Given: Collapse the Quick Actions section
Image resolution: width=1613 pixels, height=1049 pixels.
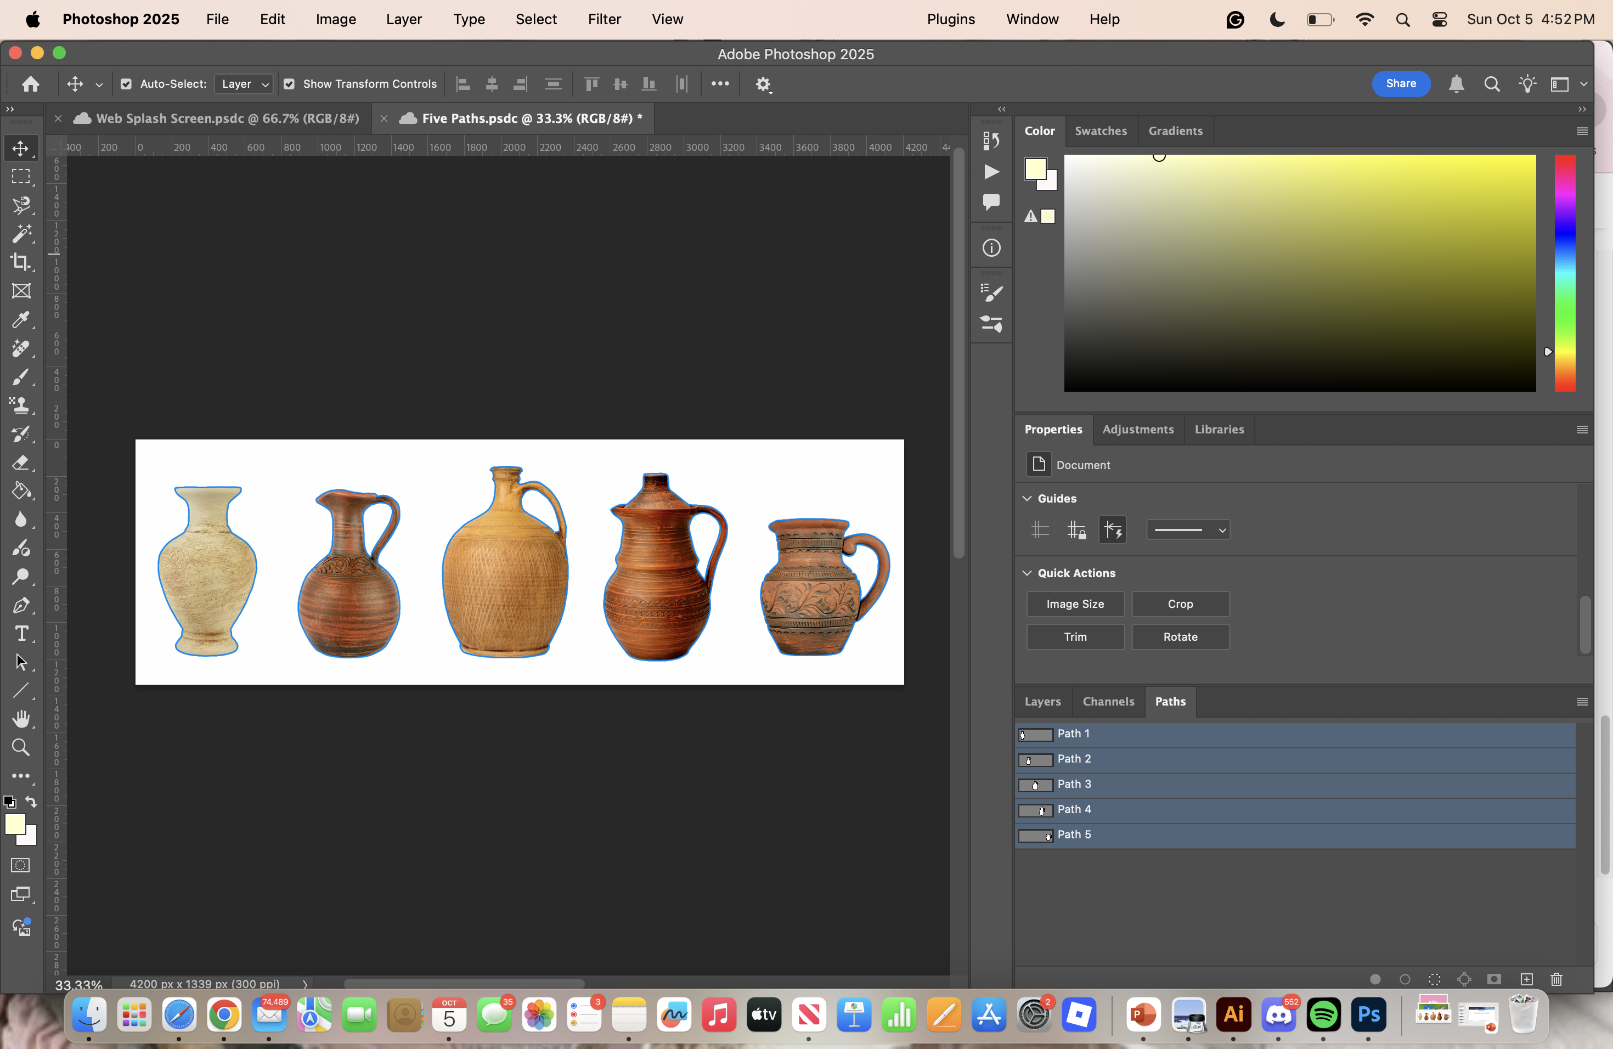Looking at the screenshot, I should (x=1028, y=573).
